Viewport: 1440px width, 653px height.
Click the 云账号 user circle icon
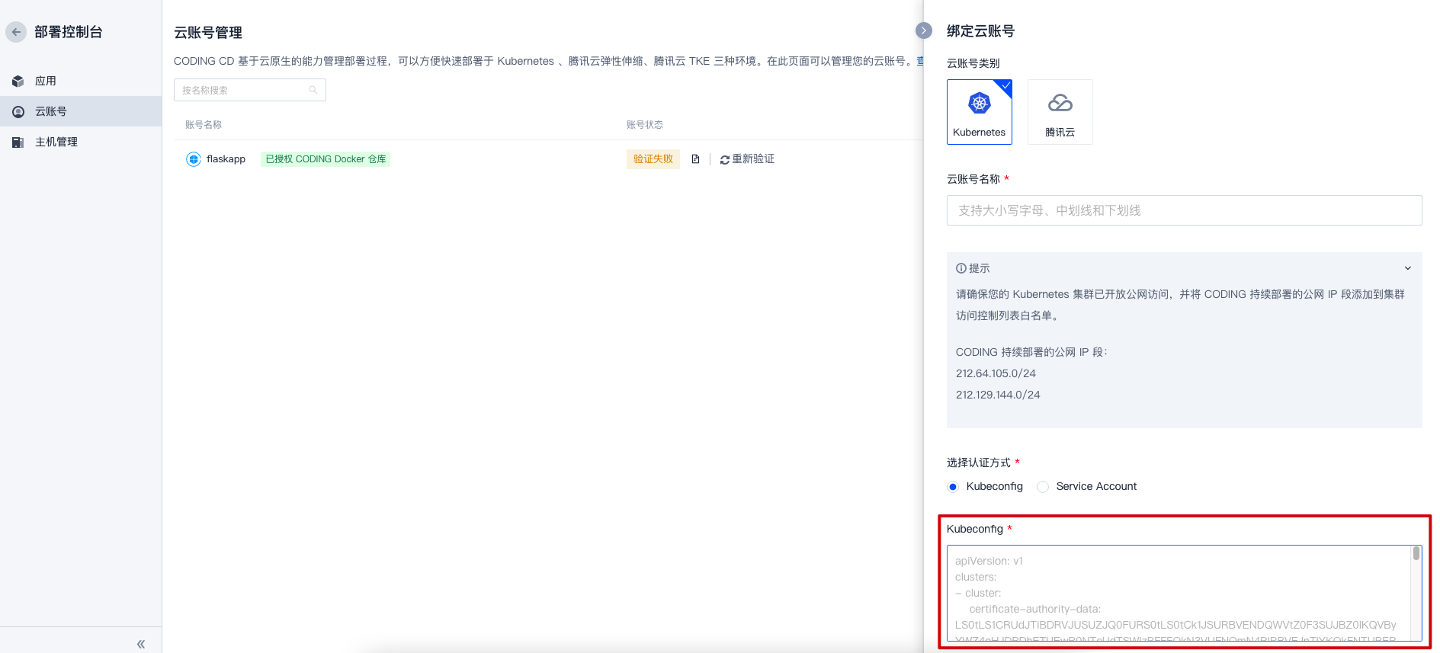click(18, 112)
